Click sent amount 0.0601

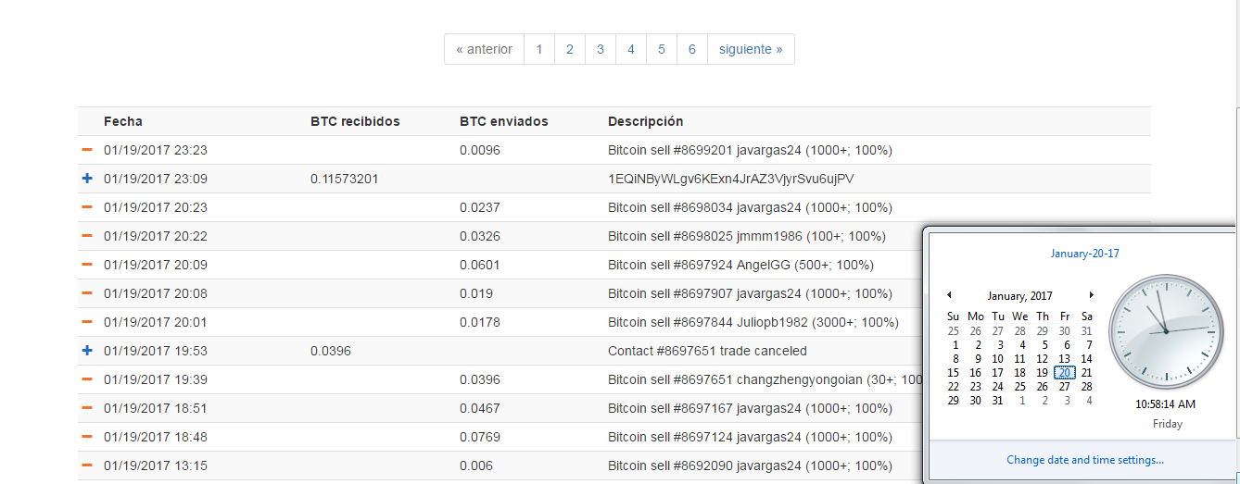[480, 265]
